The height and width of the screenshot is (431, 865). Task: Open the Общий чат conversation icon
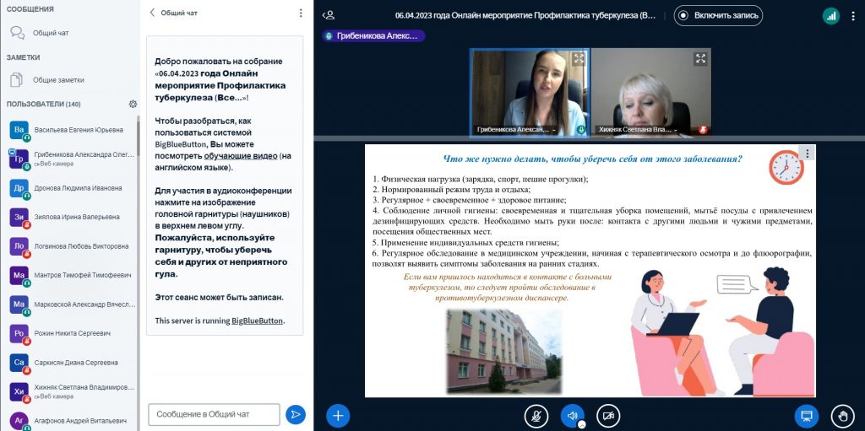[17, 33]
